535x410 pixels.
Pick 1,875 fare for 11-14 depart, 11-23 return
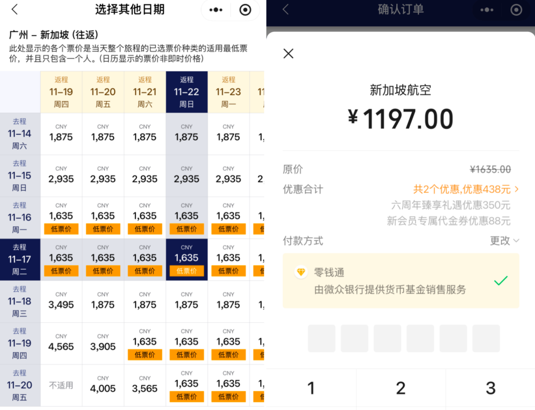click(x=228, y=134)
